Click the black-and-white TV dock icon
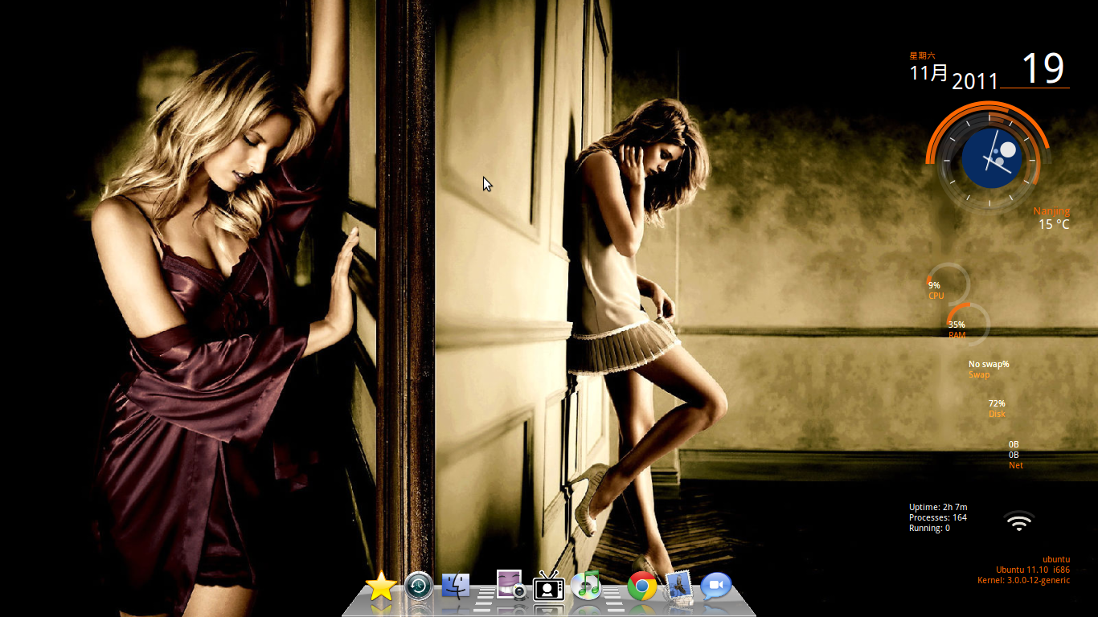Image resolution: width=1098 pixels, height=617 pixels. click(x=548, y=586)
